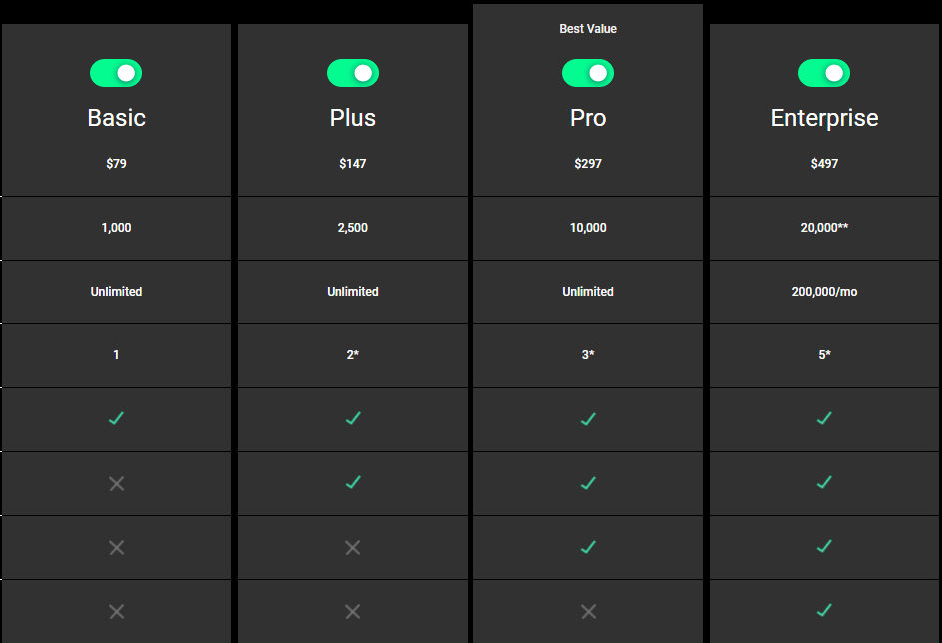The width and height of the screenshot is (942, 643).
Task: Click the $147 Plus price
Action: [x=352, y=164]
